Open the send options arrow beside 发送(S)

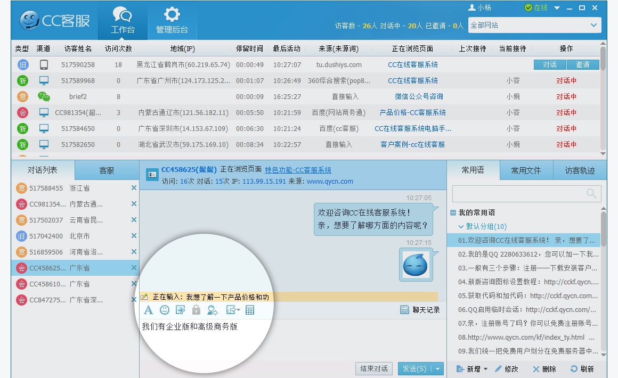(438, 368)
